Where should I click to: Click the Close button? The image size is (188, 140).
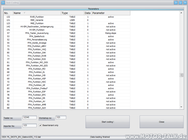tap(162, 122)
